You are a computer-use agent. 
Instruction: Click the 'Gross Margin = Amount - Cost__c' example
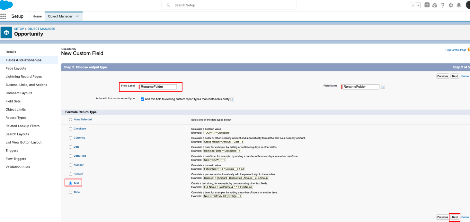click(x=224, y=142)
